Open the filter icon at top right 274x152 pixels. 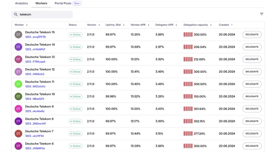[x=262, y=14]
